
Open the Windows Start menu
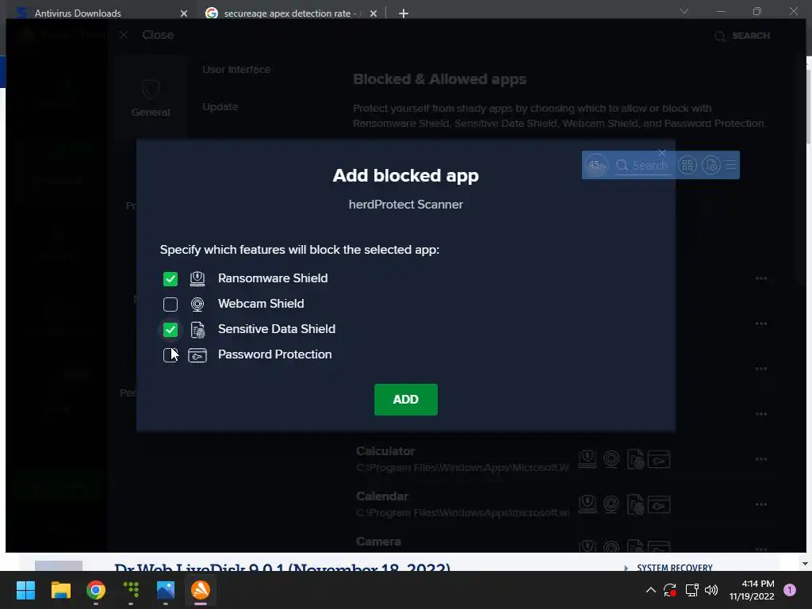(25, 590)
